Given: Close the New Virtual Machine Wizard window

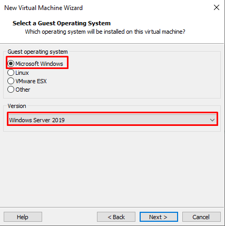Looking at the screenshot, I should click(217, 7).
